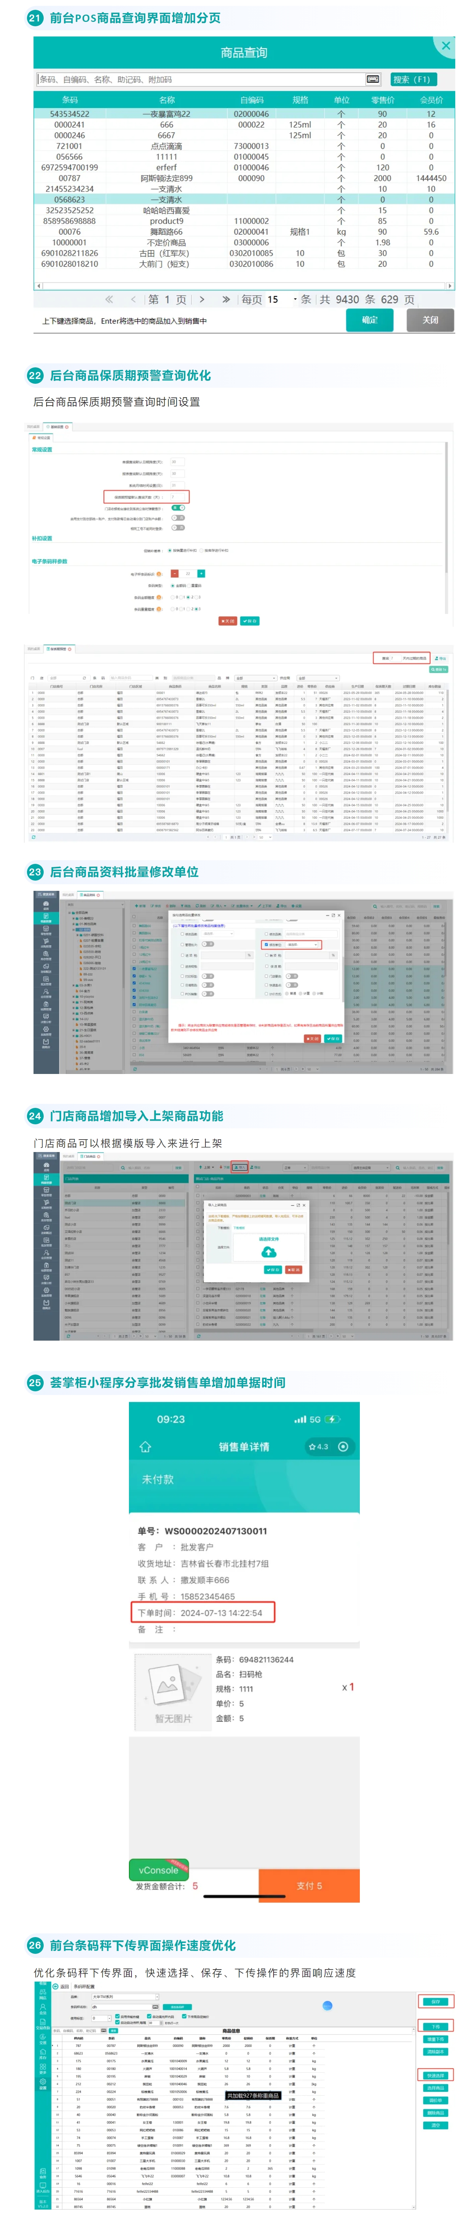The width and height of the screenshot is (468, 2230).
Task: Click the product search input field
Action: [x=199, y=79]
